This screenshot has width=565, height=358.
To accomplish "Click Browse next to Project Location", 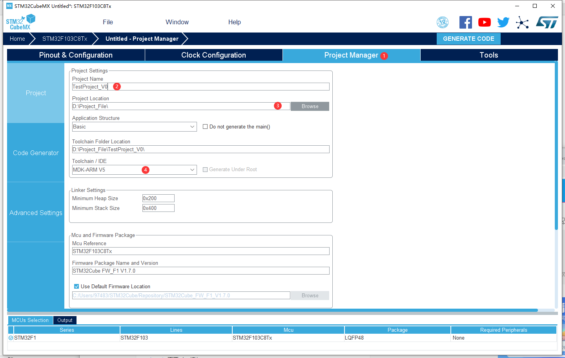I will (x=310, y=107).
